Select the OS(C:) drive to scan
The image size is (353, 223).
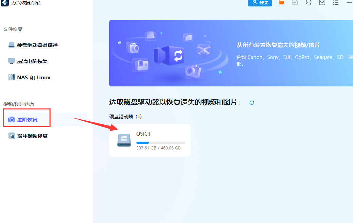click(150, 140)
